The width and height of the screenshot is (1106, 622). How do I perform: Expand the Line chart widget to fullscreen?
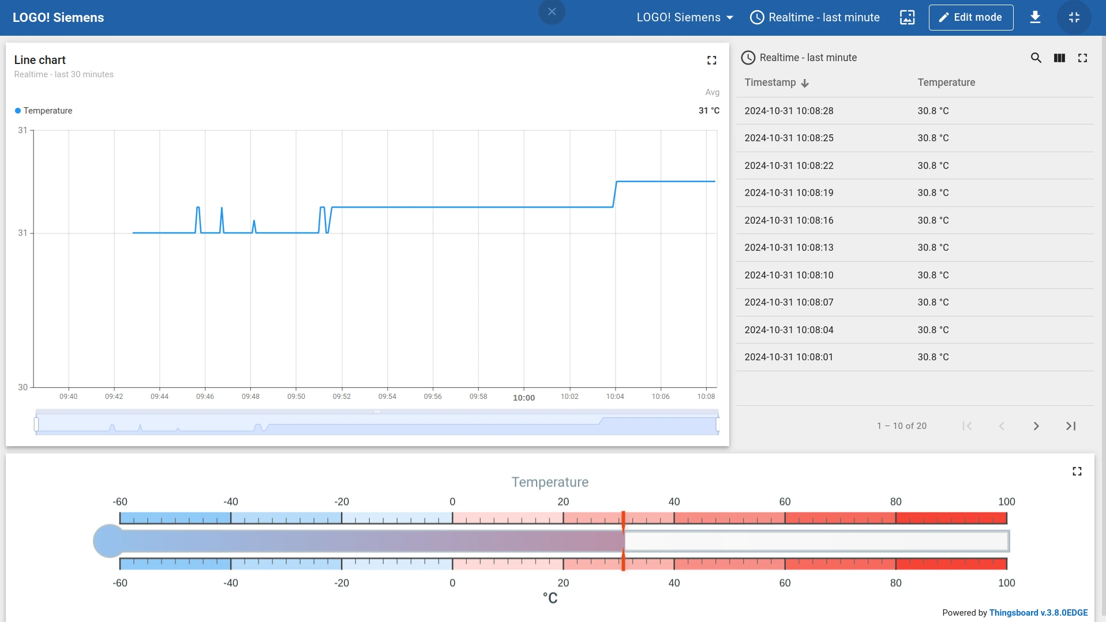coord(711,60)
